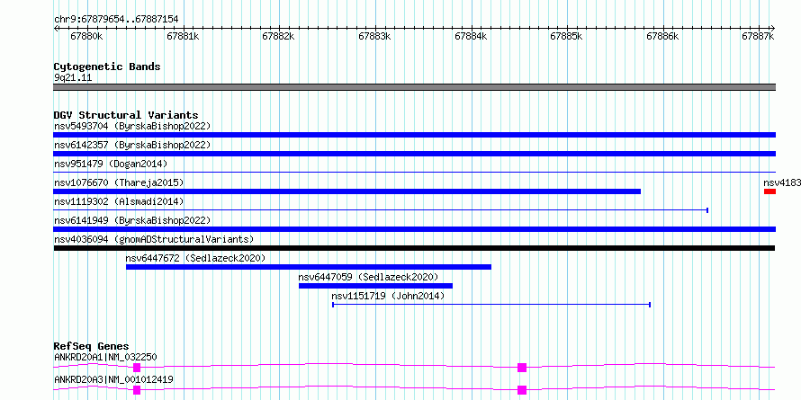Click the red variant bar under nsv4183
This screenshot has height=400, width=801.
[x=769, y=191]
